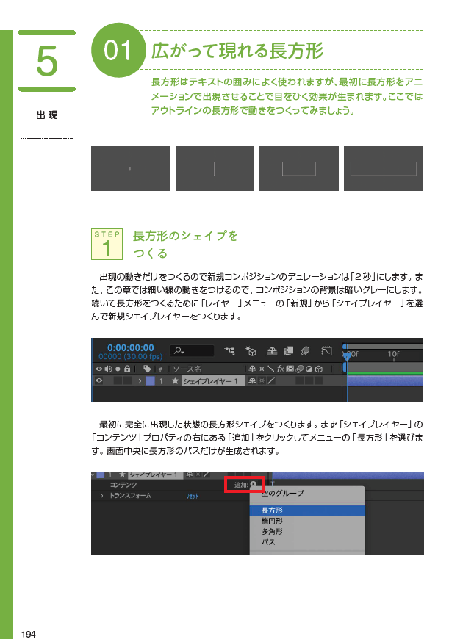
Task: Click the frame blending column header icon
Action: pos(290,369)
